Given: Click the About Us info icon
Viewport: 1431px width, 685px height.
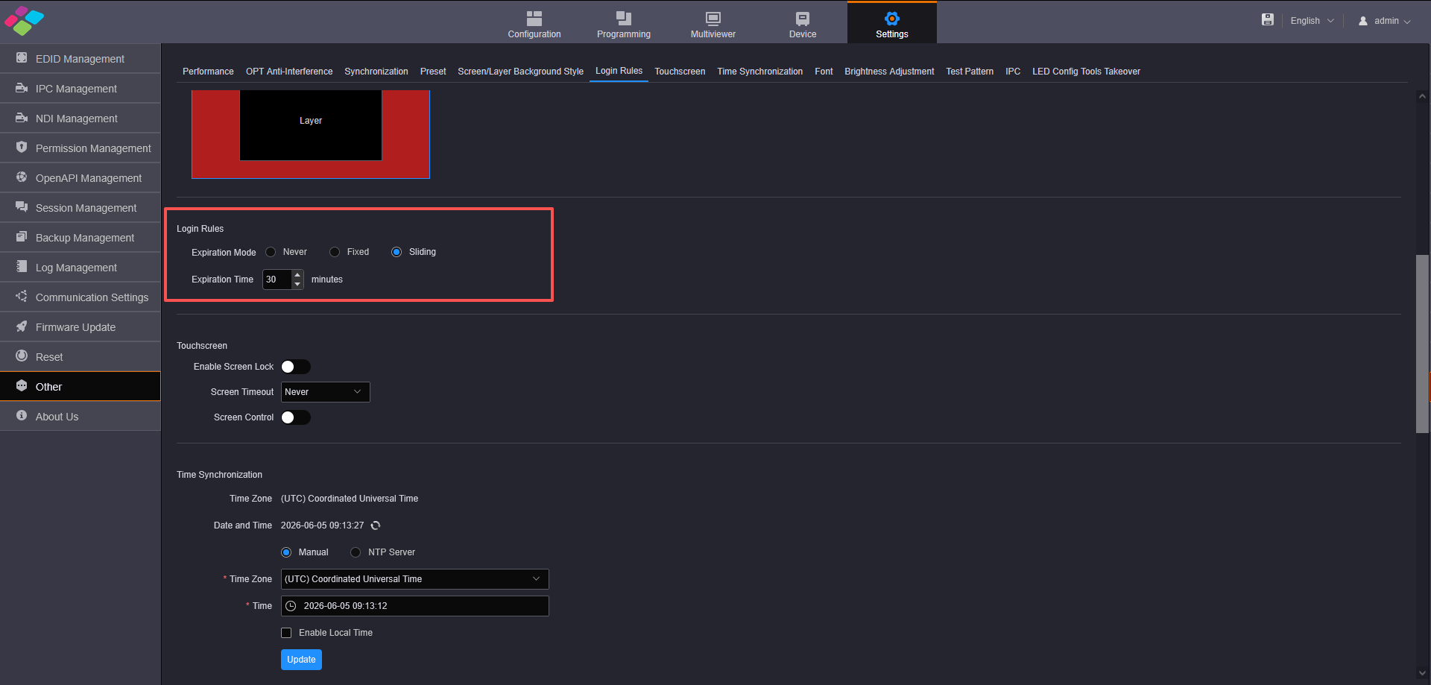Looking at the screenshot, I should pyautogui.click(x=22, y=416).
